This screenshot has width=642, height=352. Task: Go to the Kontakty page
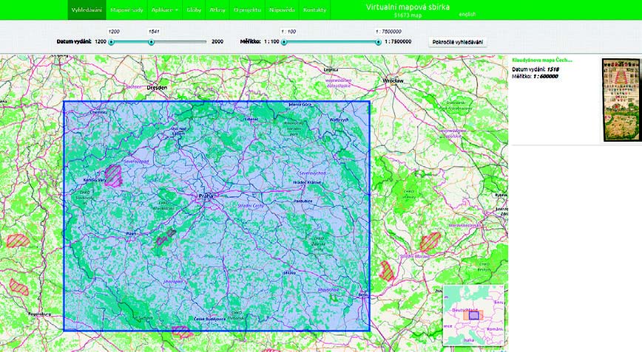(314, 10)
